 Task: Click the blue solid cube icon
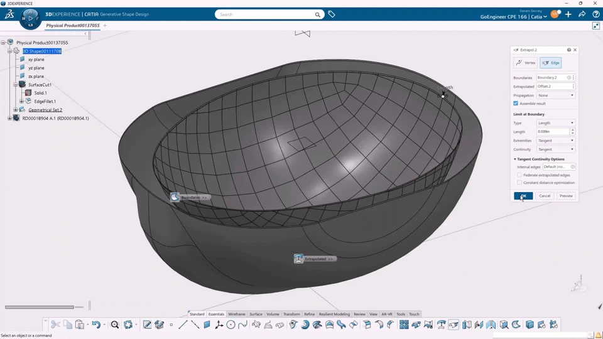click(x=530, y=325)
